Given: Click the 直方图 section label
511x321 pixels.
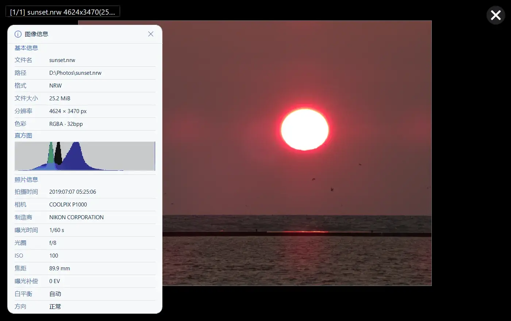Looking at the screenshot, I should pos(23,135).
